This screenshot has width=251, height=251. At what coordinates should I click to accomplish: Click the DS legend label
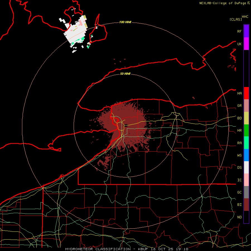click(239, 168)
